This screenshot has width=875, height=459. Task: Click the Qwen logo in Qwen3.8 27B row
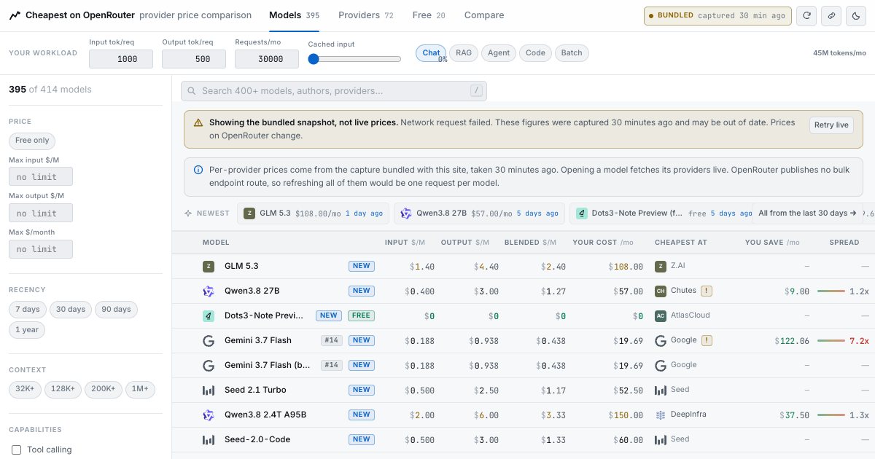(x=209, y=291)
